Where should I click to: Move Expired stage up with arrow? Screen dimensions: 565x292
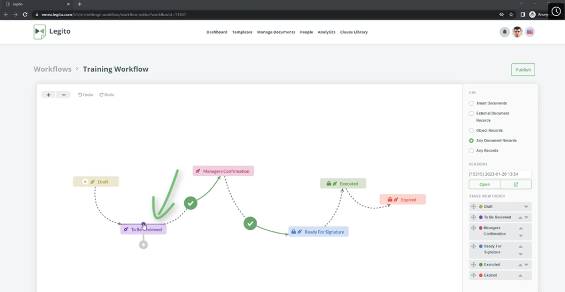click(x=520, y=275)
